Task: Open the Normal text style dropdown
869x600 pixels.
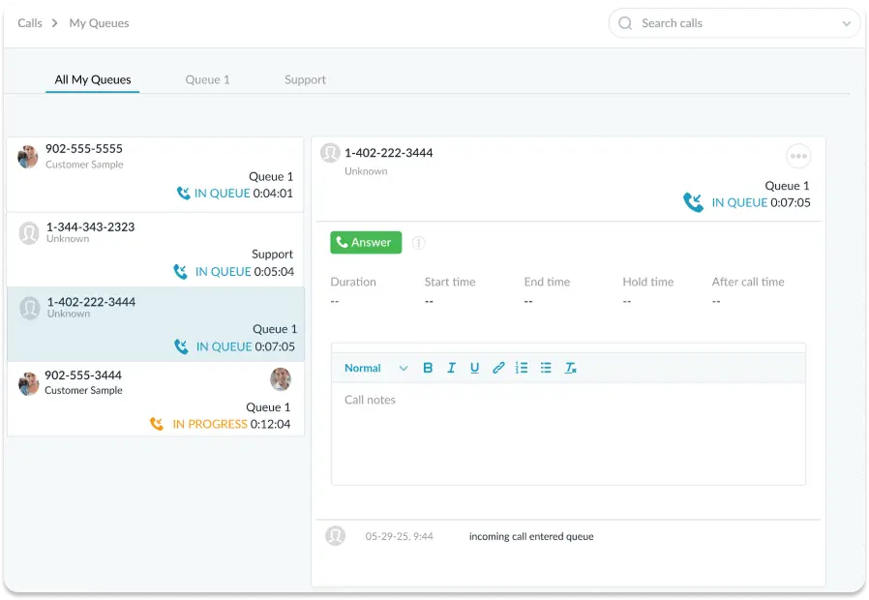Action: tap(375, 368)
